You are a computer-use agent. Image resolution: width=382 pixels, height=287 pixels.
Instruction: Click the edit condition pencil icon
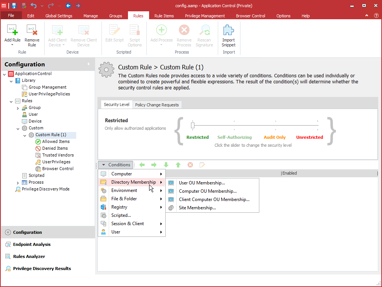click(202, 165)
